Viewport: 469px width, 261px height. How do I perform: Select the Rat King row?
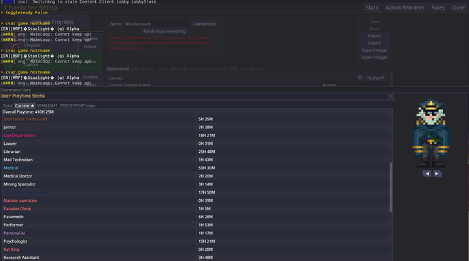coord(196,249)
